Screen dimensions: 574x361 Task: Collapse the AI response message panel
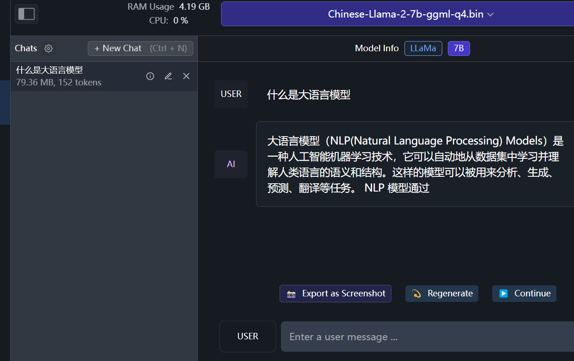point(231,164)
